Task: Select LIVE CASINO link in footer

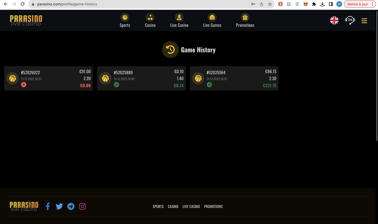Action: tap(191, 207)
